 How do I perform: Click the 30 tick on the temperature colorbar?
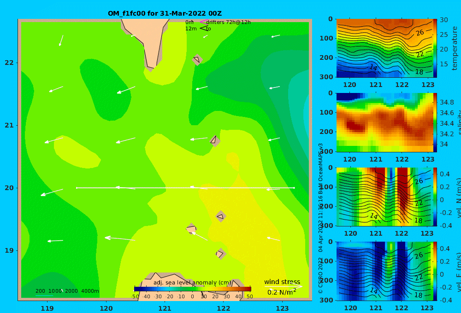[443, 20]
